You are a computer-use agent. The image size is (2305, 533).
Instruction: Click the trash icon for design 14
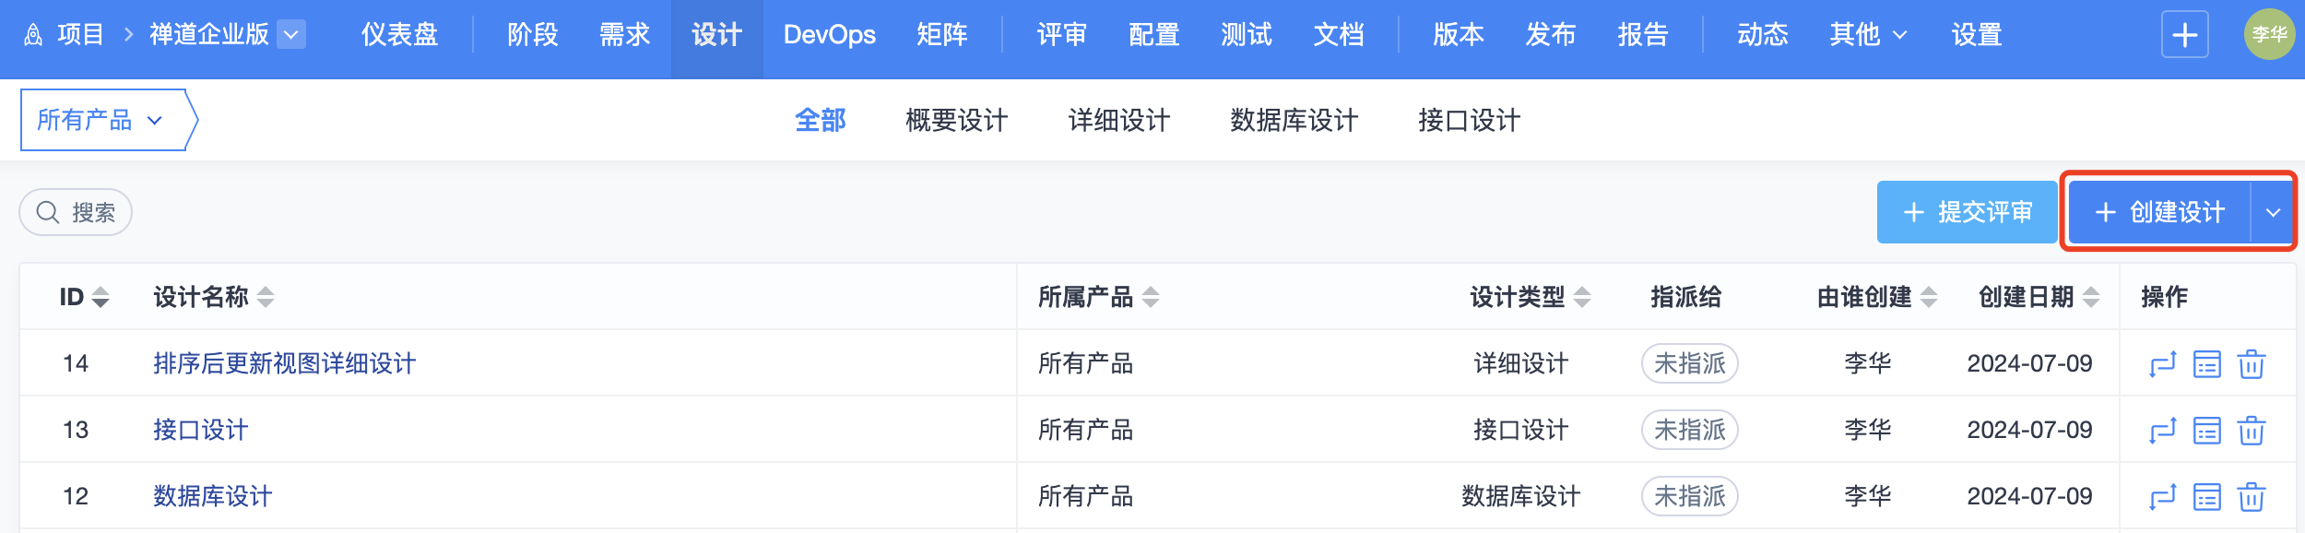(x=2251, y=364)
